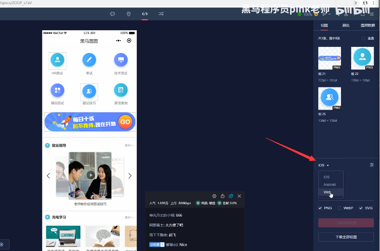Zoom out with the green minus button

299,14
